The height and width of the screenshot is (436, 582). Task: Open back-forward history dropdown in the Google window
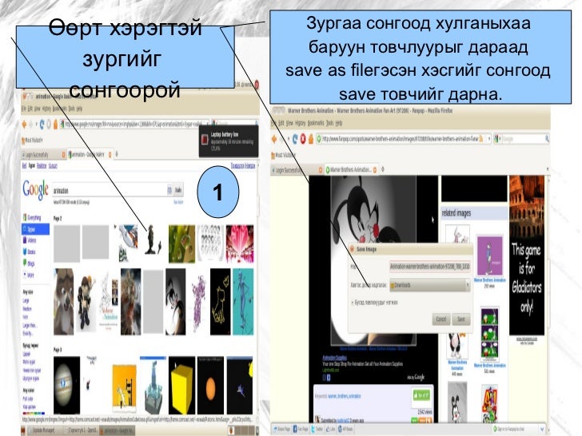pos(37,125)
